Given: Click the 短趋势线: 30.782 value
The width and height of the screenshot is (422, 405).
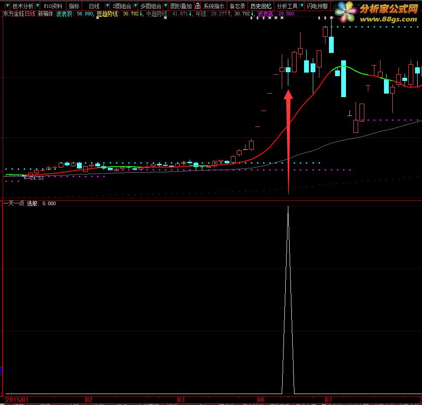Looking at the screenshot, I should tap(118, 14).
